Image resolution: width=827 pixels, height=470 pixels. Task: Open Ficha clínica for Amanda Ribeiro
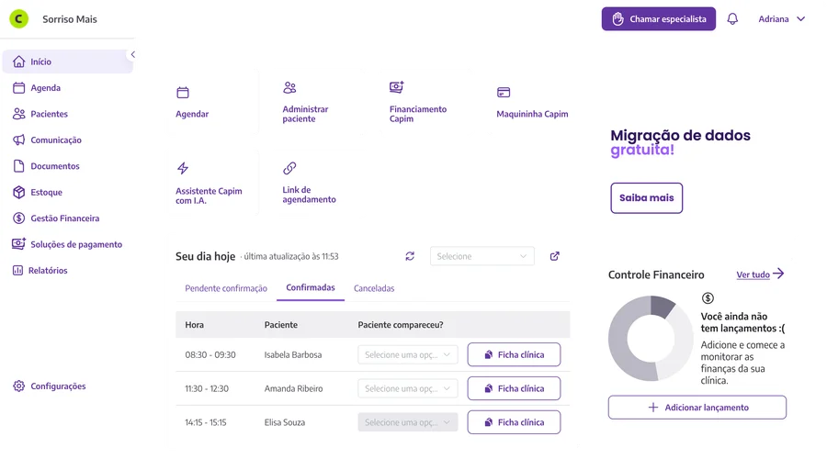tap(514, 388)
